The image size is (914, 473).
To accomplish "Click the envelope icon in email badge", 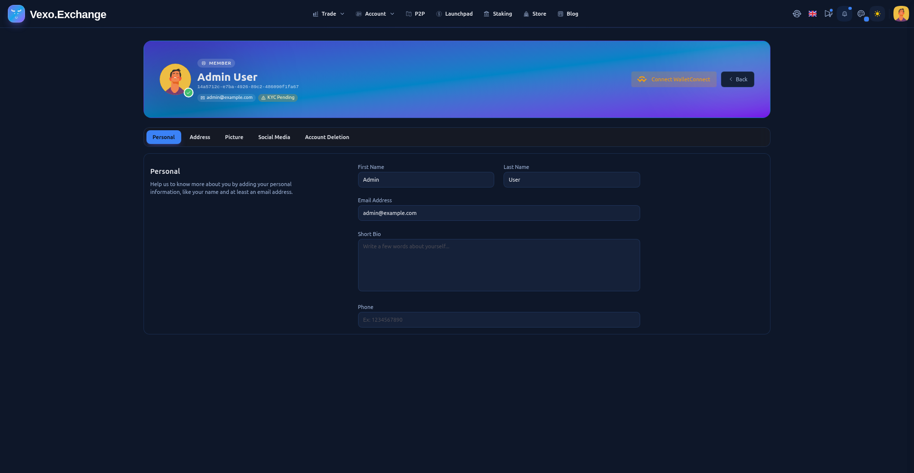I will pyautogui.click(x=203, y=98).
